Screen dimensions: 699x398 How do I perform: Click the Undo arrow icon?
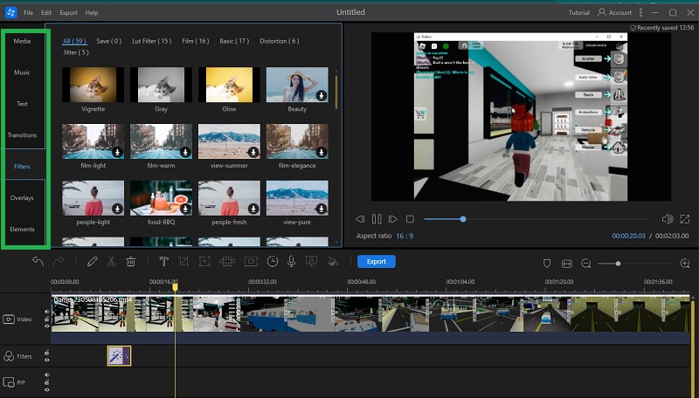pyautogui.click(x=38, y=261)
